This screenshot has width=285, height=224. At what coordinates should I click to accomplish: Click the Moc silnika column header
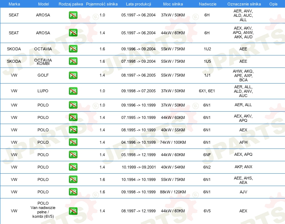[x=173, y=4]
